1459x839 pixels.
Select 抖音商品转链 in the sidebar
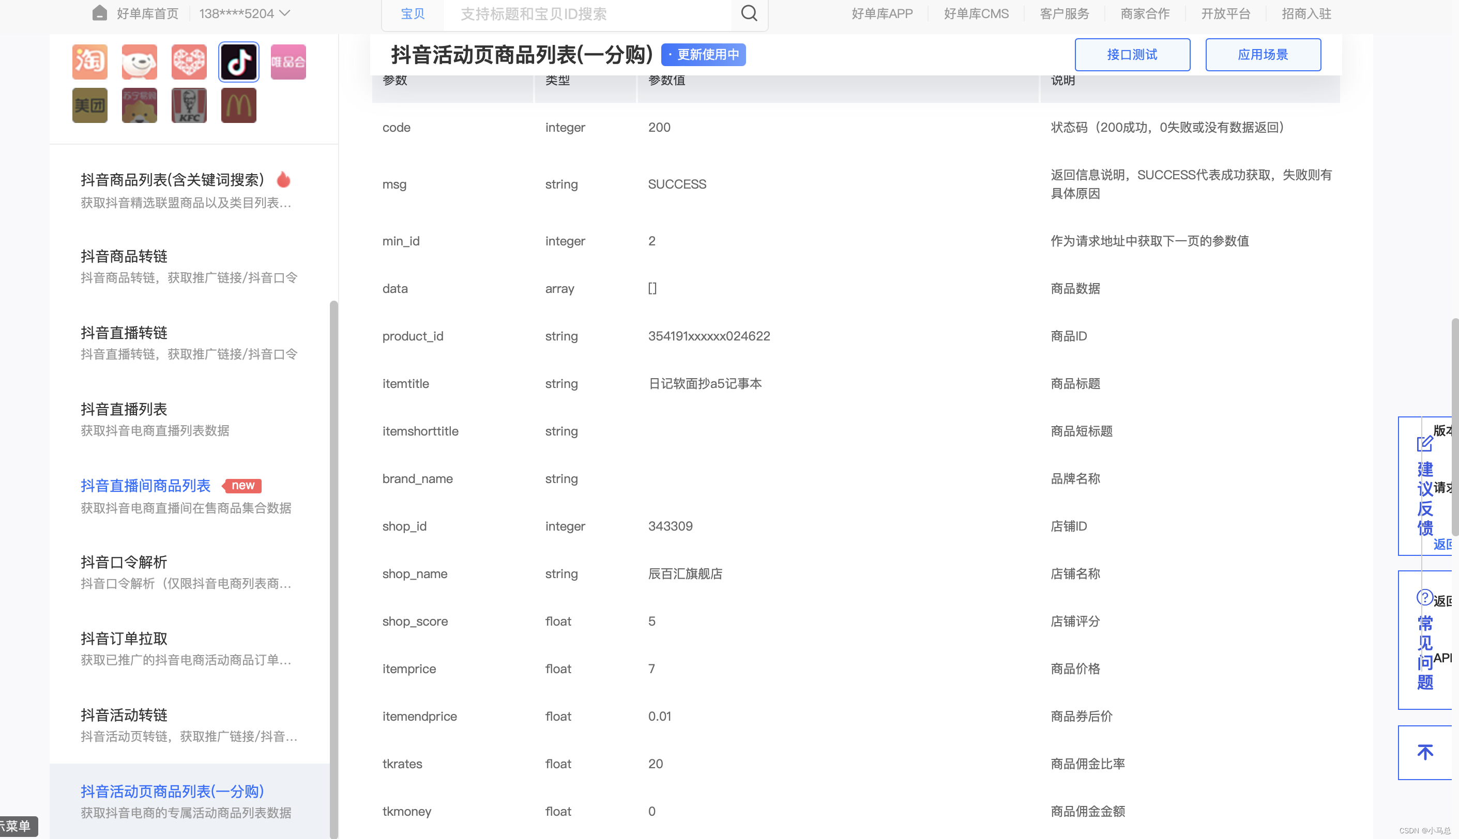point(124,256)
